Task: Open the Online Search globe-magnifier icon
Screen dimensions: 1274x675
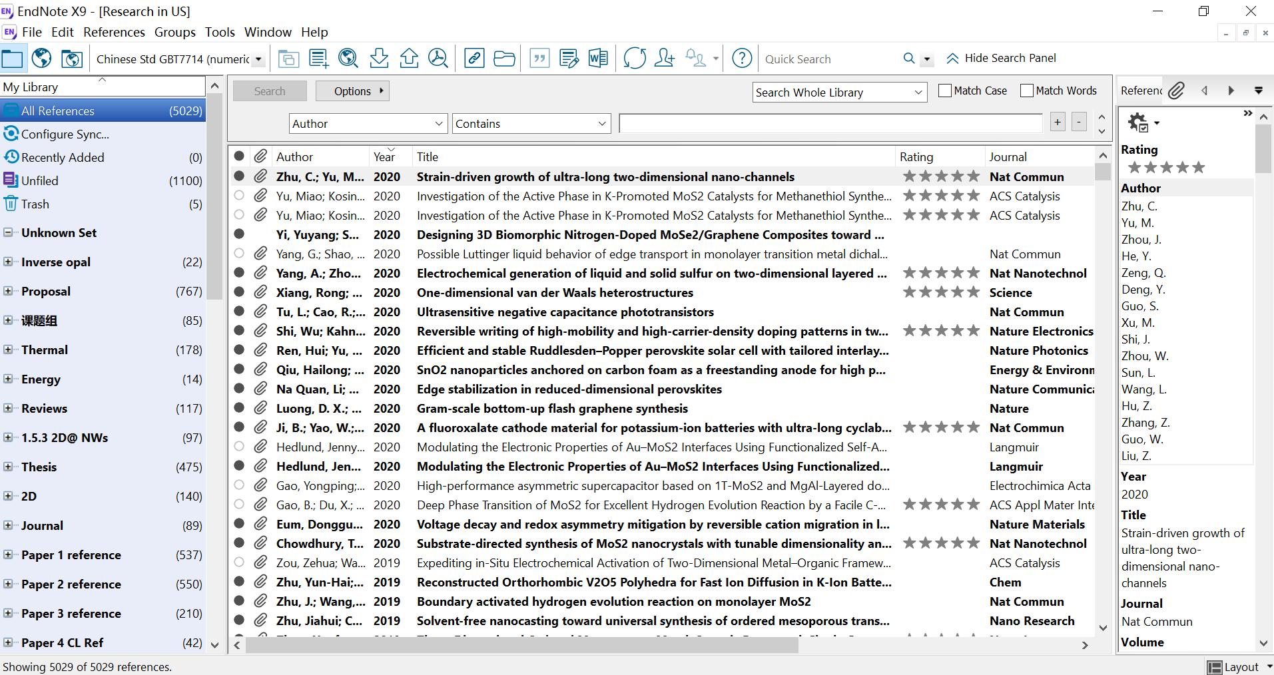Action: point(348,59)
